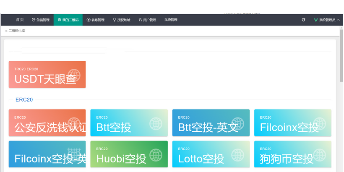This screenshot has width=344, height=172.
Task: Click the 用户管理 person icon
Action: click(x=140, y=20)
